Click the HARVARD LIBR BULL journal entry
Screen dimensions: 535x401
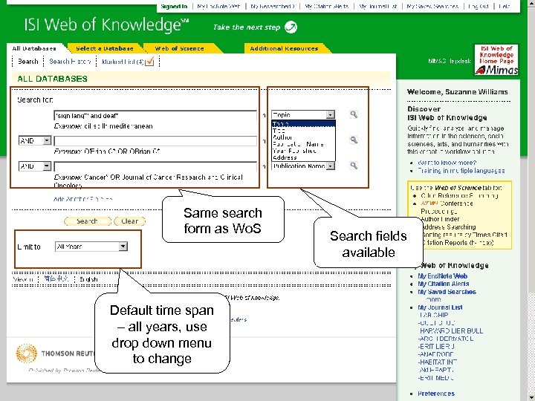pyautogui.click(x=451, y=330)
